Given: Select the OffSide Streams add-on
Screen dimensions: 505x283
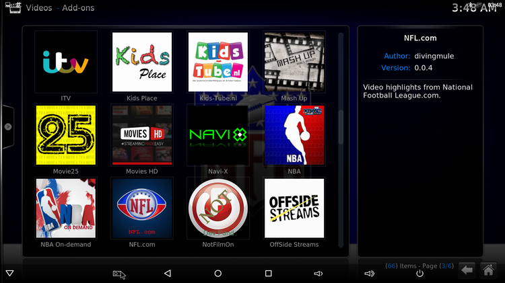Looking at the screenshot, I should [294, 208].
